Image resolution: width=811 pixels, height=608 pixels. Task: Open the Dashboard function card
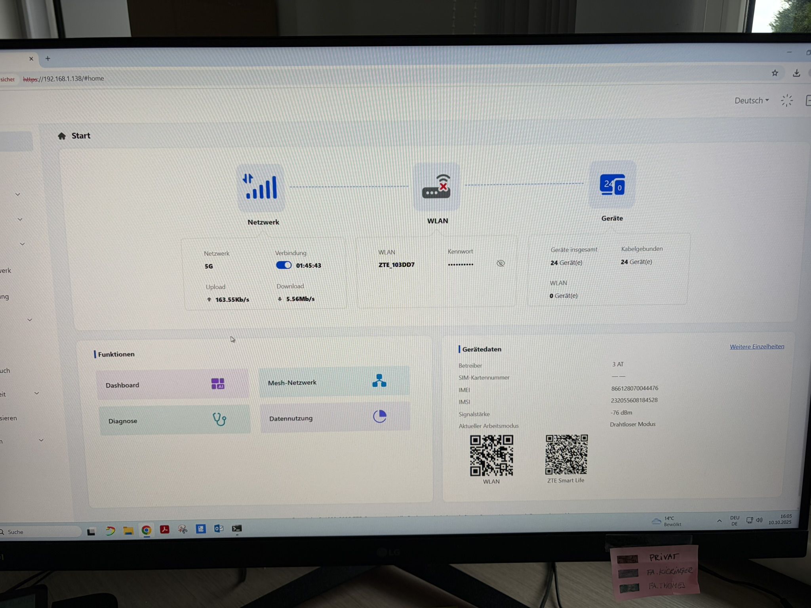(x=173, y=384)
